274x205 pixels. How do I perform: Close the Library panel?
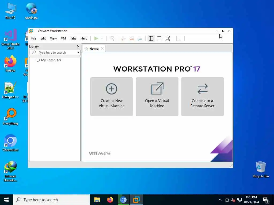78,46
